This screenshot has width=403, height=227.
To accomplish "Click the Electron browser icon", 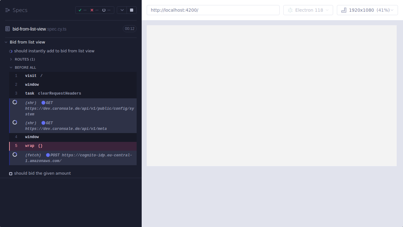I will tap(290, 10).
